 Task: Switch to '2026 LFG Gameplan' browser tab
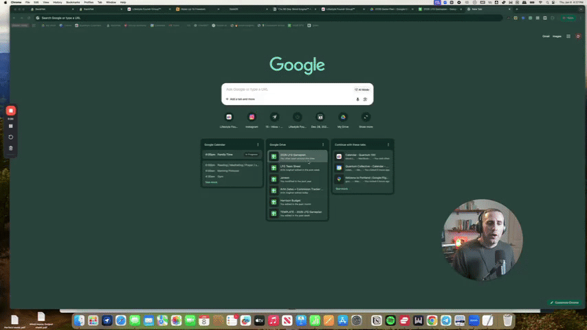point(440,9)
